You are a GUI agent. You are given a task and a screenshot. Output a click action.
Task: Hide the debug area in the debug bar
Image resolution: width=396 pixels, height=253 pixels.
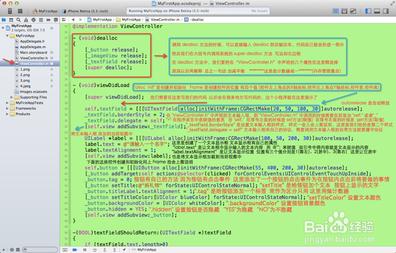[65, 250]
